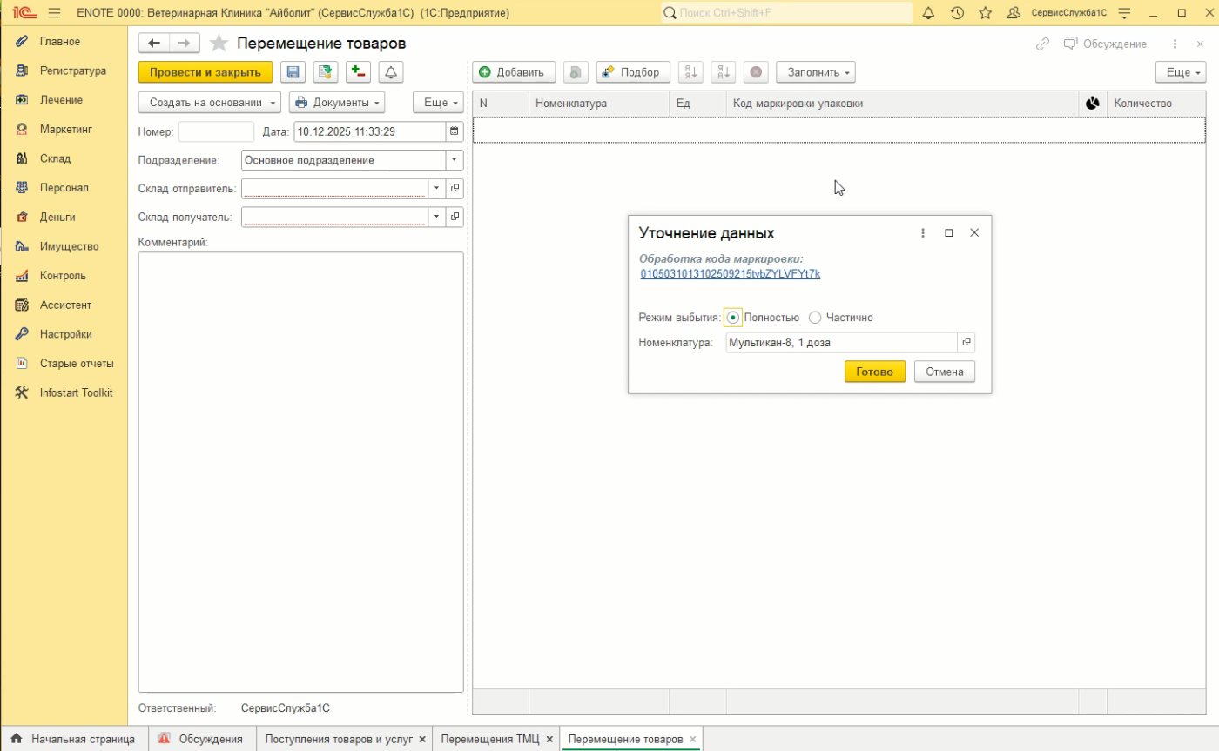Open notifications bell in top title bar

tap(928, 13)
